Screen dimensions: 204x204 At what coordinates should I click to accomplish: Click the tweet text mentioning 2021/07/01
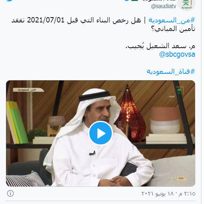103,24
